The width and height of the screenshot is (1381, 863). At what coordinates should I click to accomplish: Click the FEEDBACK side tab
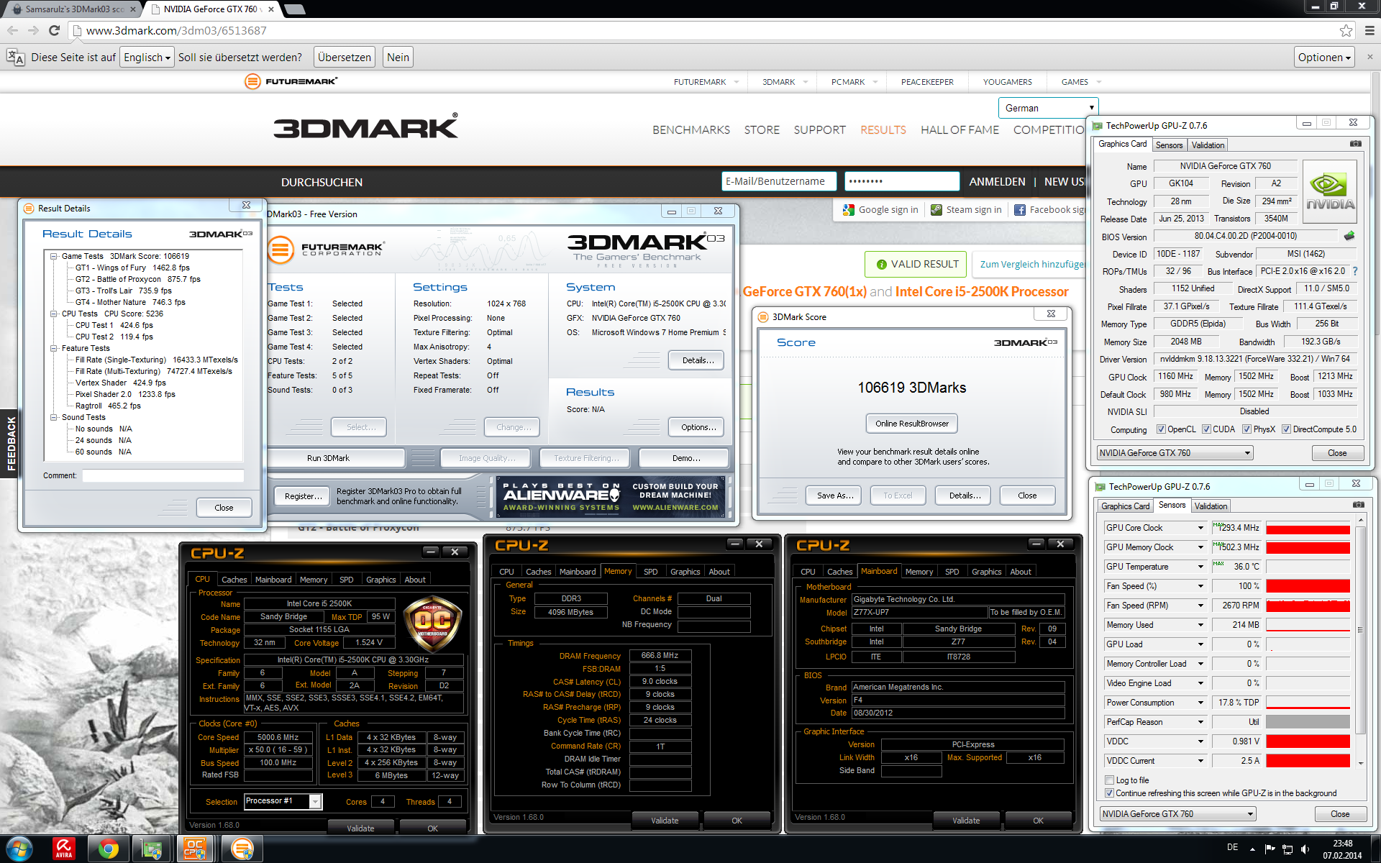[9, 443]
